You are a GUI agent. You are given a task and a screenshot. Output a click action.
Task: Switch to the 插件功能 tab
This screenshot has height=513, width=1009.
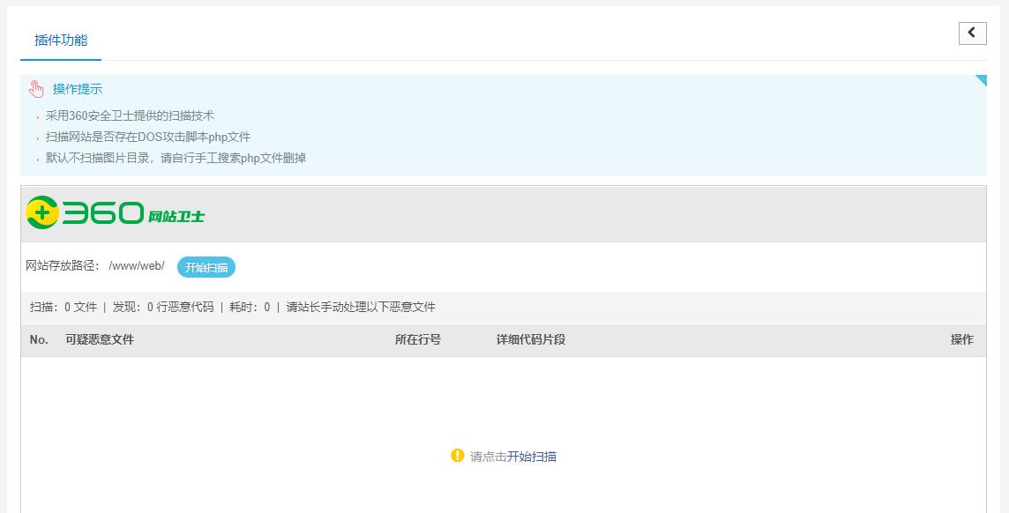[x=61, y=41]
